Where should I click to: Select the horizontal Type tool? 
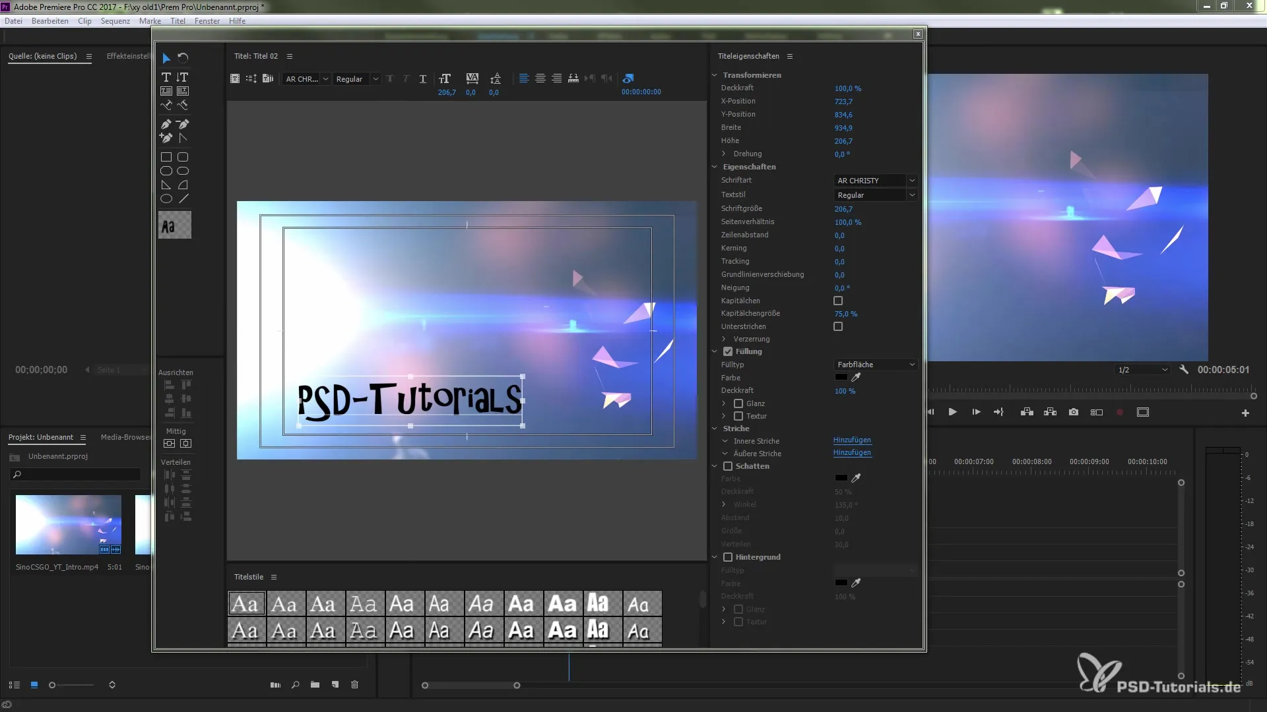(166, 77)
